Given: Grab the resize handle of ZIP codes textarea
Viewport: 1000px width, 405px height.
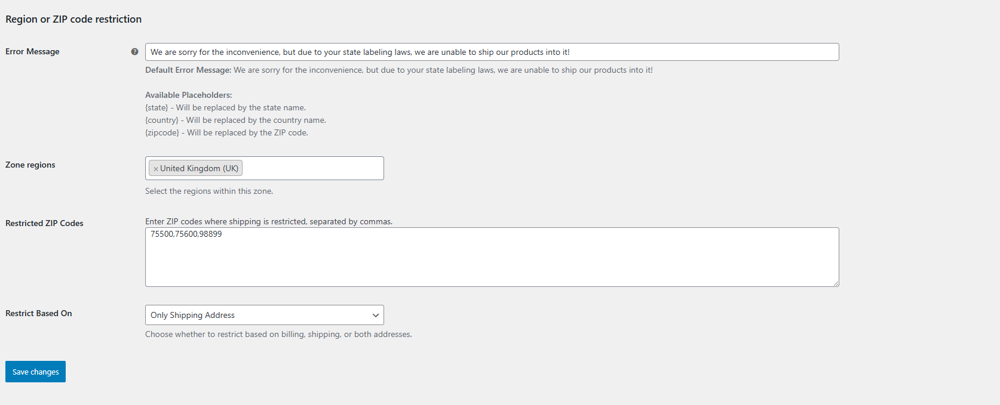Looking at the screenshot, I should tap(836, 283).
